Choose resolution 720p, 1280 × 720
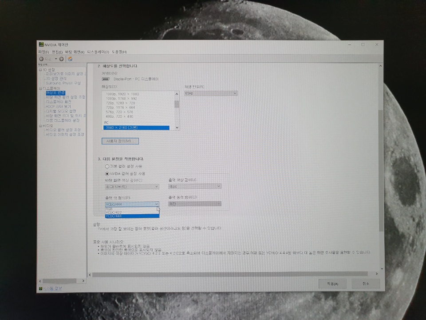The image size is (426, 320). pos(120,103)
